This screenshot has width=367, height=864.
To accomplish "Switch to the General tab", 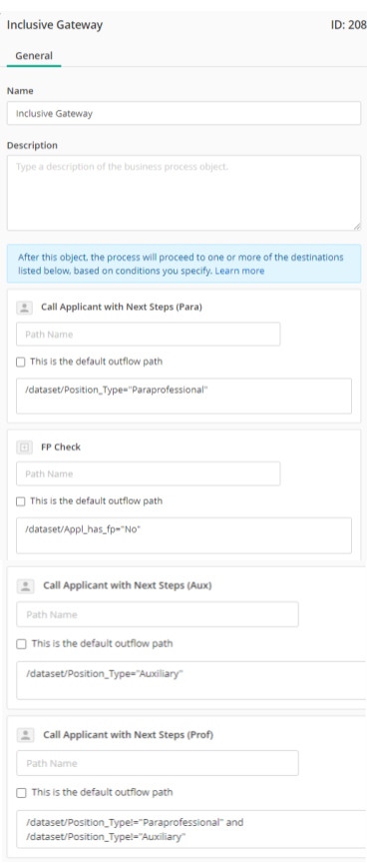I will [x=34, y=56].
